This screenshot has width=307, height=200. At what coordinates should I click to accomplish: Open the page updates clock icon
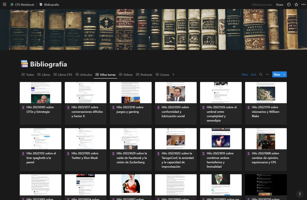pos(289,5)
